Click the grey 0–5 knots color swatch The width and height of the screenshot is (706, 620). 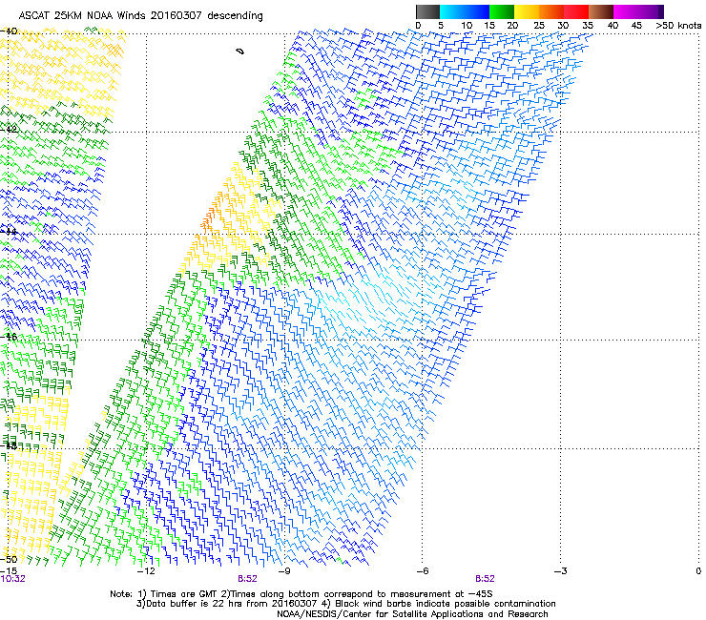427,11
